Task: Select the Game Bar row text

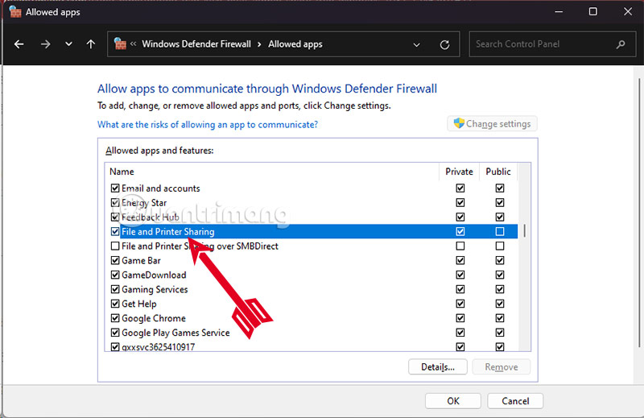Action: pos(141,261)
